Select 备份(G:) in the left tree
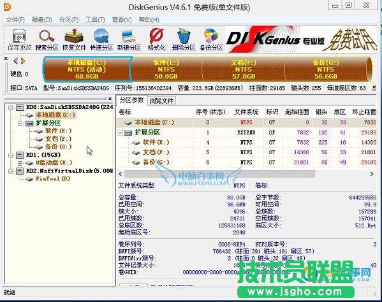382x302 pixels. point(58,147)
